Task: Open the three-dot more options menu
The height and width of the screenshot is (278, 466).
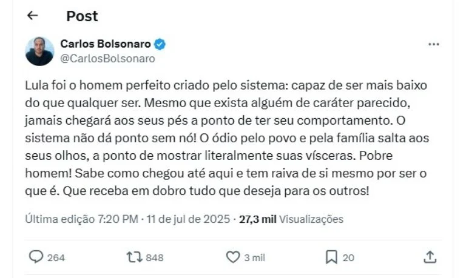Action: point(433,45)
